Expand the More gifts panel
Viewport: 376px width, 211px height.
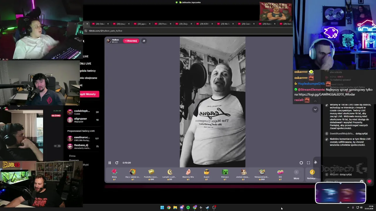coord(296,175)
